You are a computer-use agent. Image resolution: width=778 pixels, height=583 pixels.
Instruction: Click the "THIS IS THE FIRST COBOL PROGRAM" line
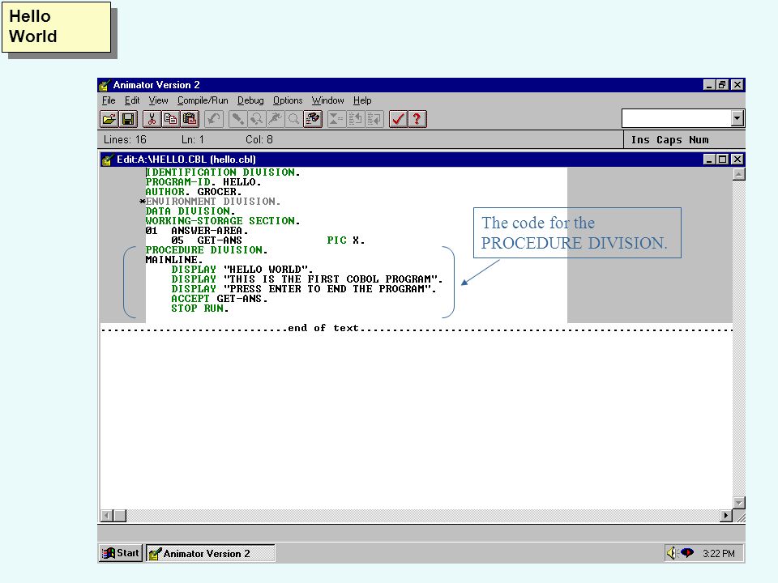pos(306,279)
